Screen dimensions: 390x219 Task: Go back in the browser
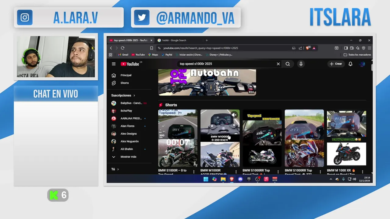(111, 48)
